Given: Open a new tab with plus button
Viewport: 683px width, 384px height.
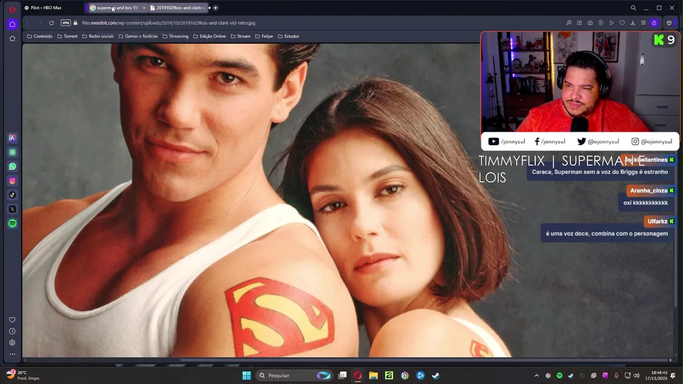Looking at the screenshot, I should click(216, 8).
